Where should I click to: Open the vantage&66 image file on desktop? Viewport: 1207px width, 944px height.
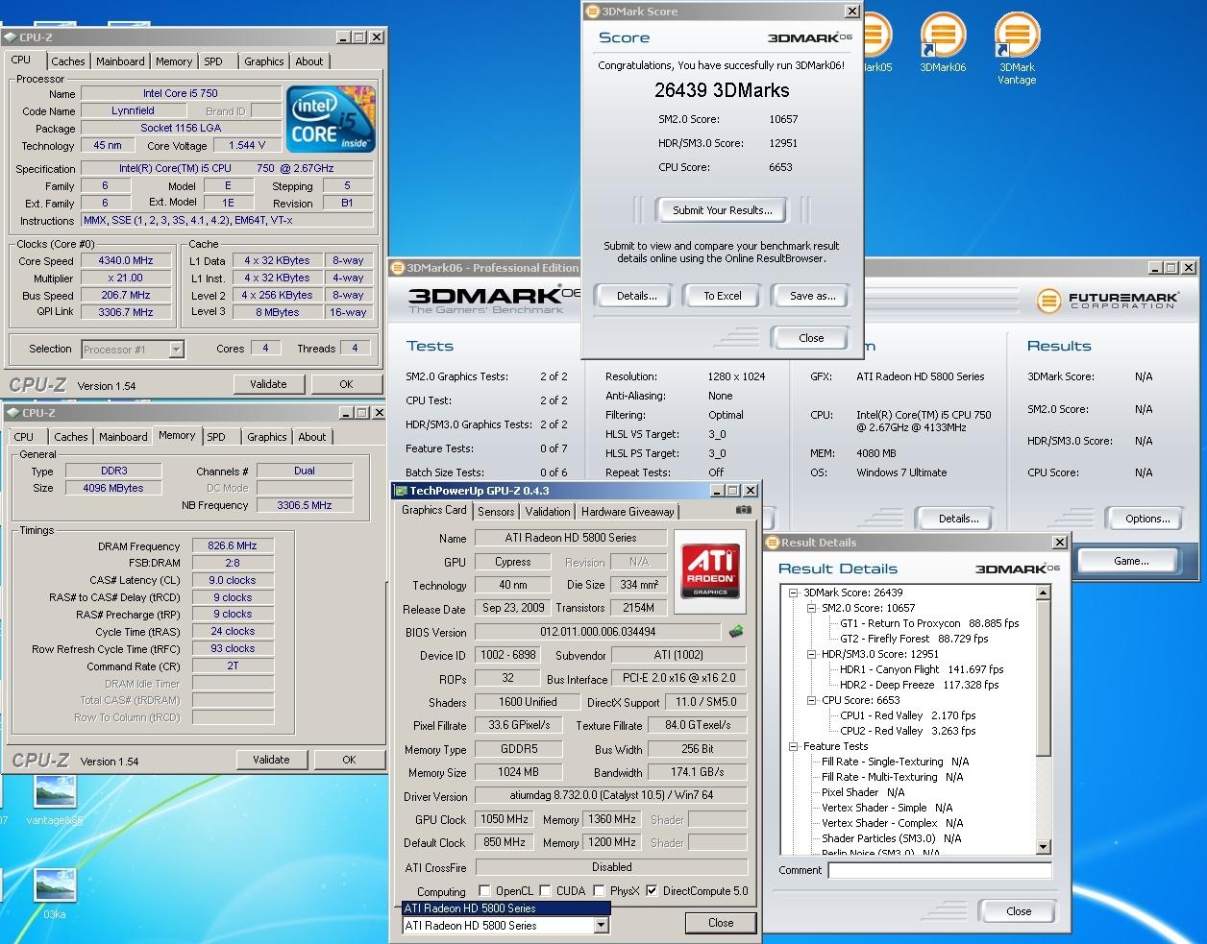tap(55, 799)
